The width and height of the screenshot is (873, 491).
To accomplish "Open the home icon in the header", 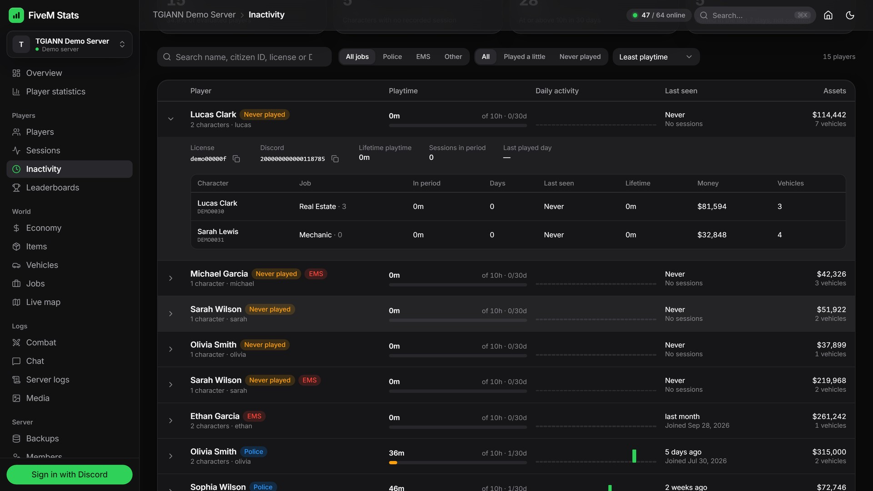I will [x=828, y=15].
